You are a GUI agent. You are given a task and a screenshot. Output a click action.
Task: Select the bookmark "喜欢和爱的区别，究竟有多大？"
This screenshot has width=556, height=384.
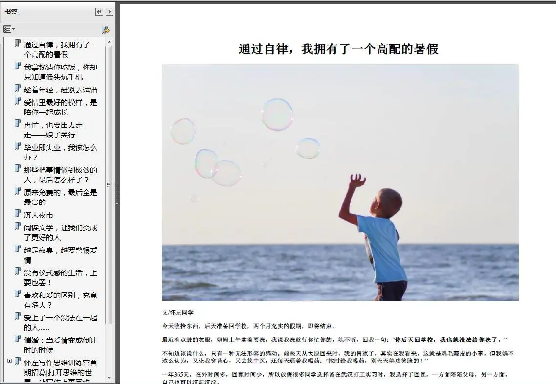[59, 299]
